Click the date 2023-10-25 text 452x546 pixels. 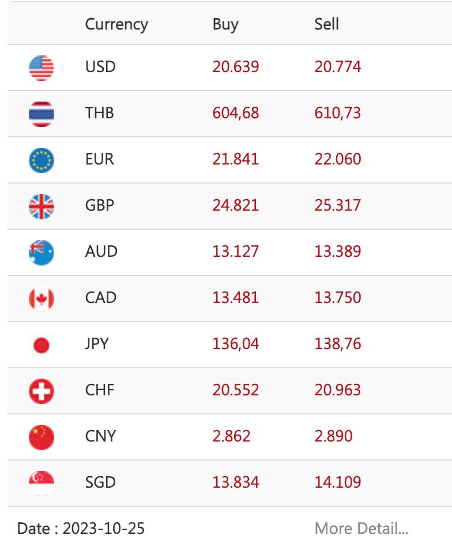[x=104, y=528]
